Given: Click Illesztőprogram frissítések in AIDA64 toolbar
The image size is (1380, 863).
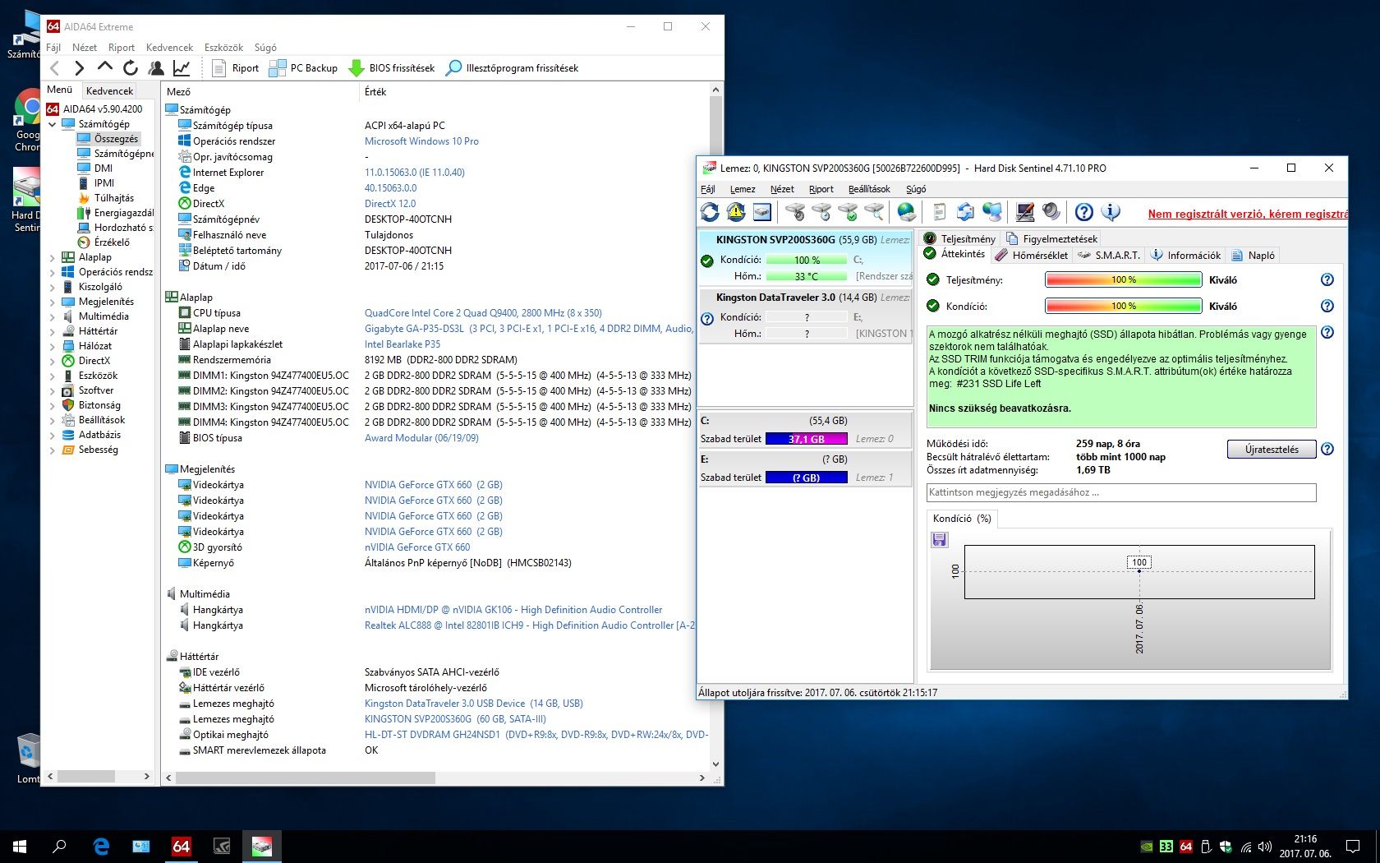Looking at the screenshot, I should pyautogui.click(x=512, y=68).
